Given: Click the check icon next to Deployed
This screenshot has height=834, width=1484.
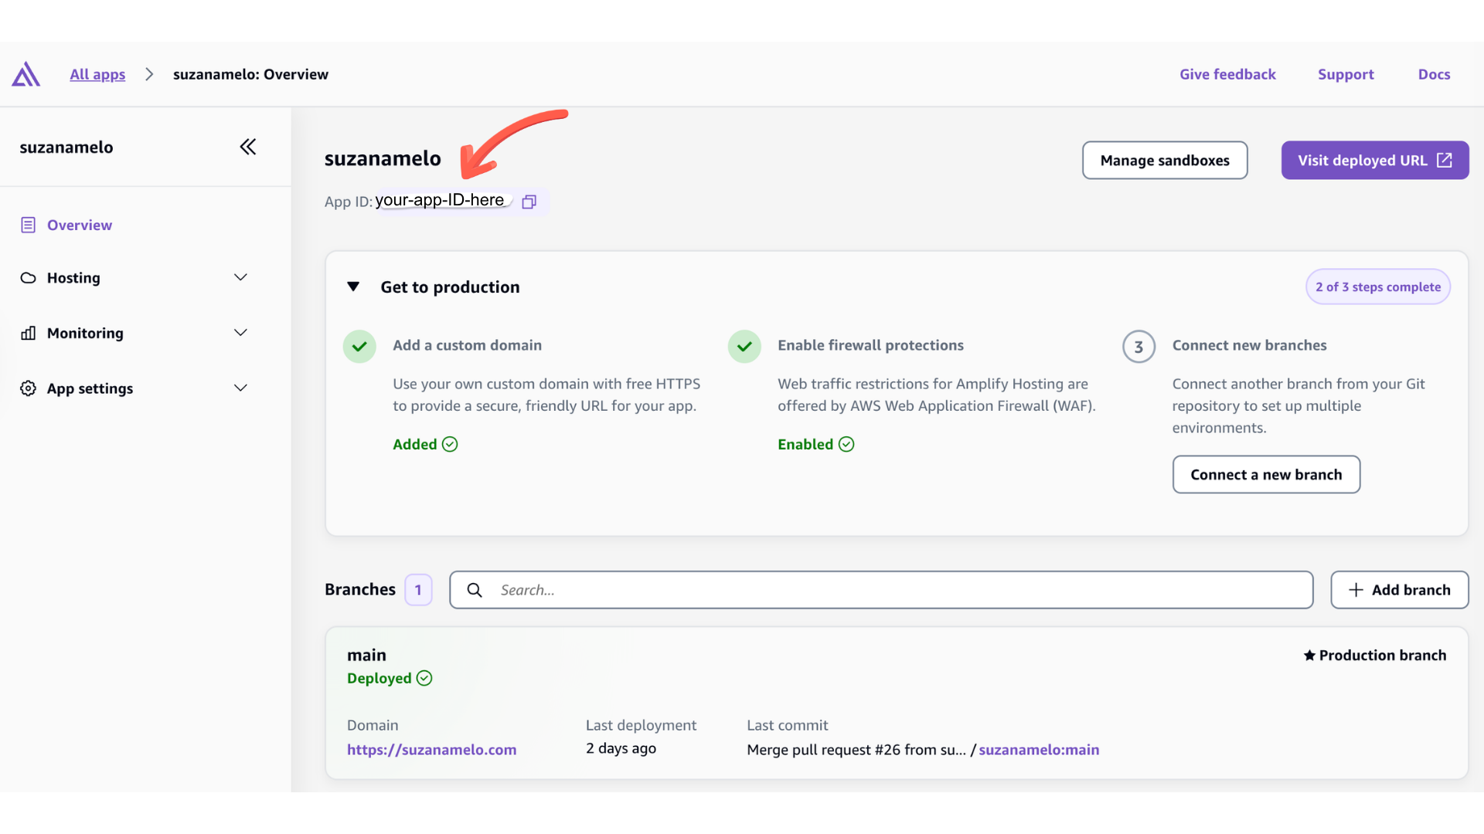Looking at the screenshot, I should tap(424, 678).
